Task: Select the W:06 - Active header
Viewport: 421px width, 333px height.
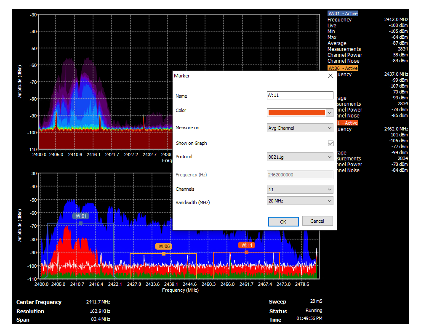Action: coord(343,68)
